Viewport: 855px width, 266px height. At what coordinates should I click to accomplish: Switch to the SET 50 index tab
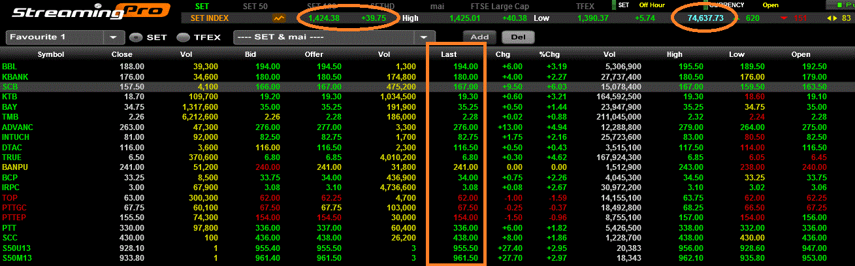[254, 5]
